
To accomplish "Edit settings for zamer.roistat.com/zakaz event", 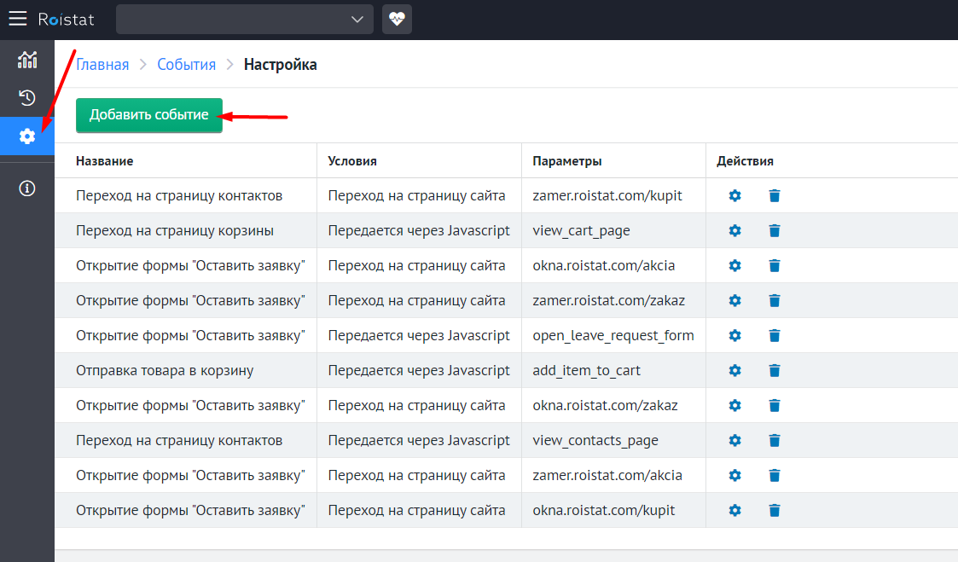I will pyautogui.click(x=735, y=300).
